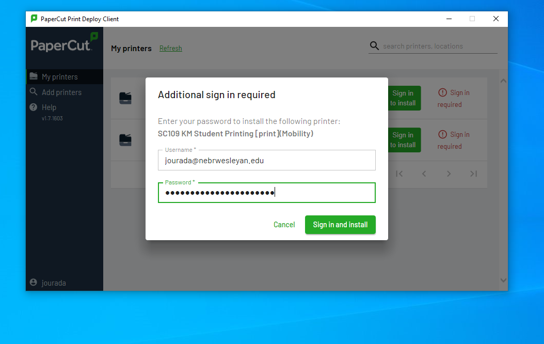Go to previous page of printers
The image size is (544, 344).
[424, 174]
